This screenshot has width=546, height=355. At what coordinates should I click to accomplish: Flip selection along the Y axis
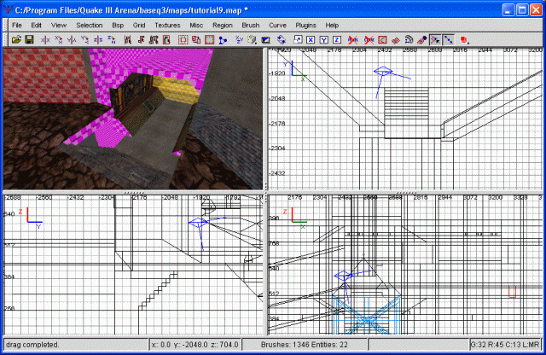pyautogui.click(x=72, y=40)
